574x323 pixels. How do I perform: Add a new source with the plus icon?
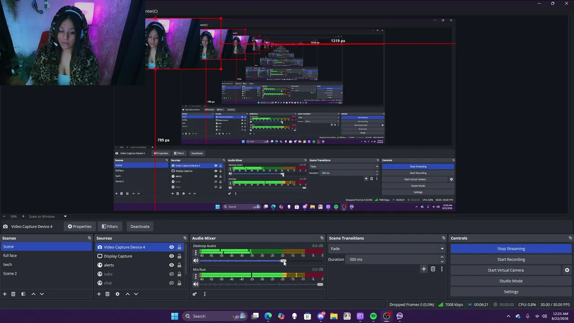tap(99, 294)
